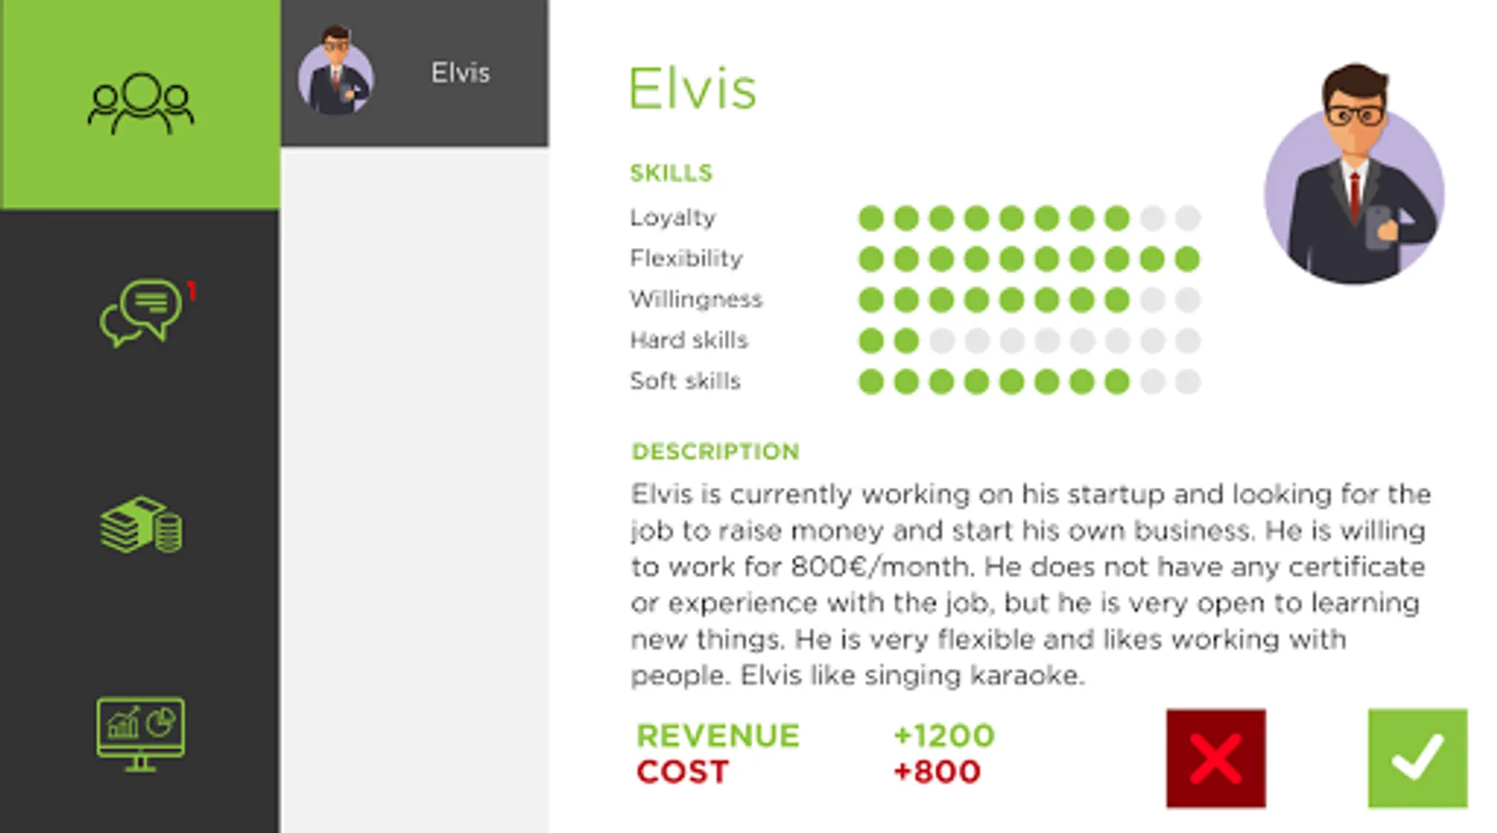This screenshot has height=833, width=1497.
Task: Click the large Elvis name heading
Action: coord(692,89)
